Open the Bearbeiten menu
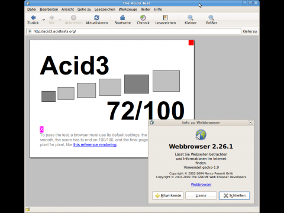284x213 pixels. (x=49, y=9)
